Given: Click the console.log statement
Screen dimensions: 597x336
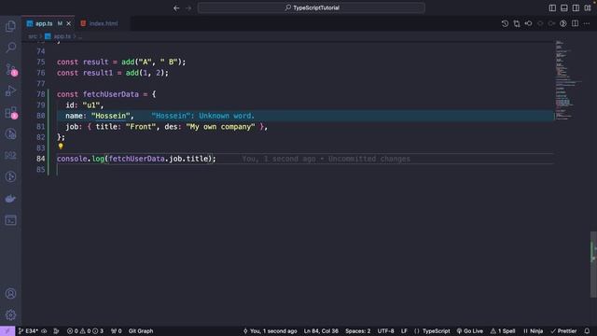Looking at the screenshot, I should pyautogui.click(x=136, y=159).
